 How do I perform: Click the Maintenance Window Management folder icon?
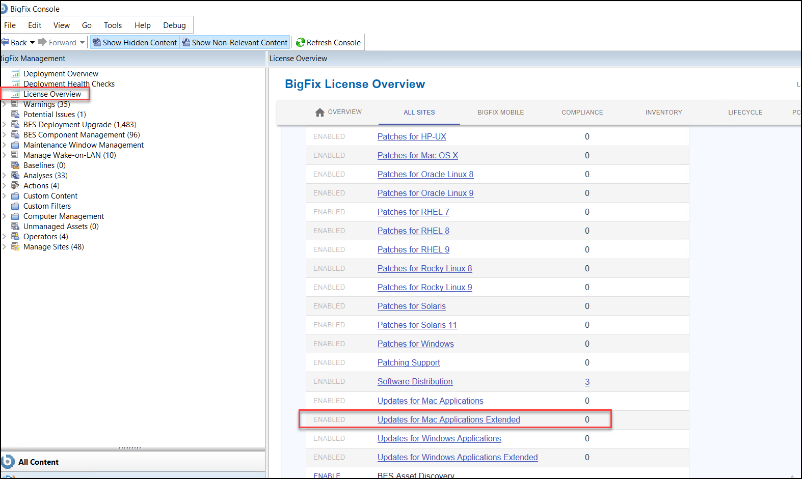pos(15,145)
